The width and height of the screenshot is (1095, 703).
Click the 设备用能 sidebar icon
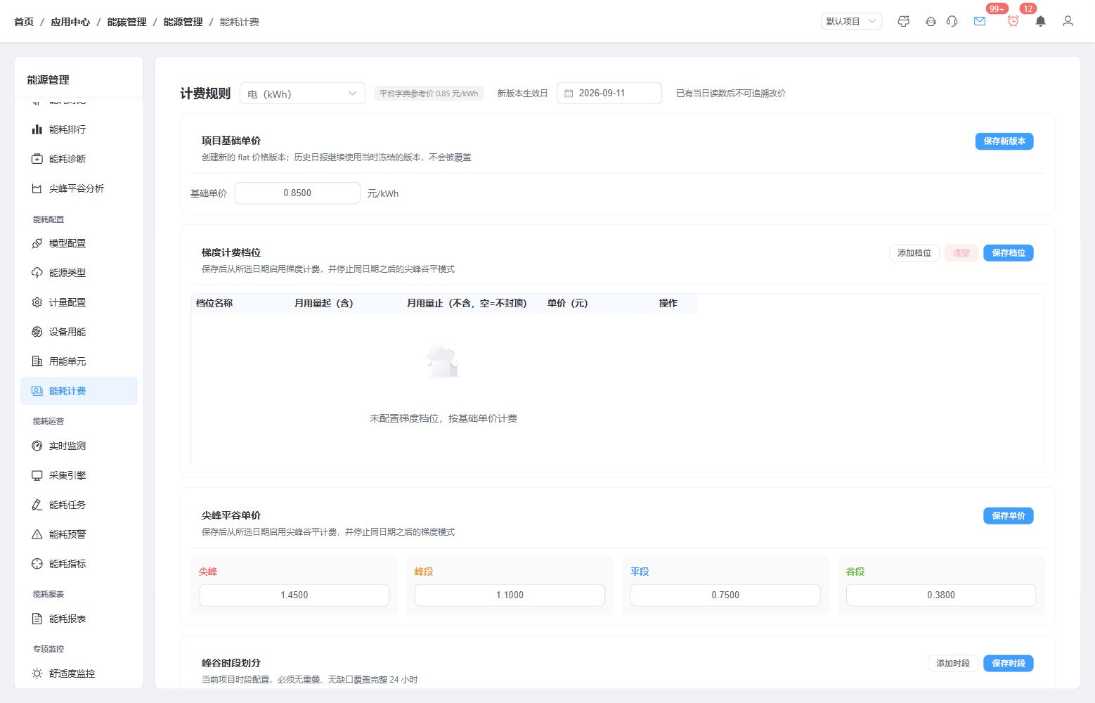point(37,332)
